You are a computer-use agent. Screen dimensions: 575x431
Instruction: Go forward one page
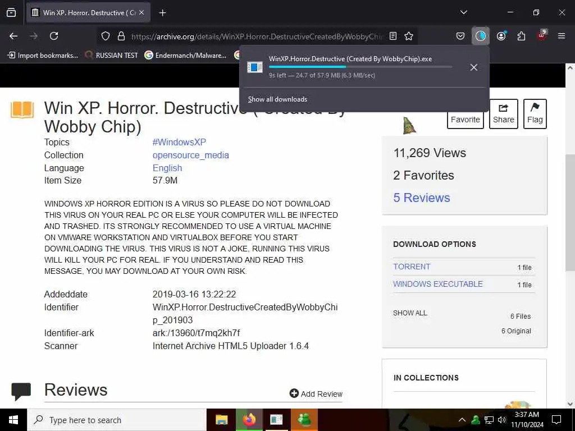[34, 36]
